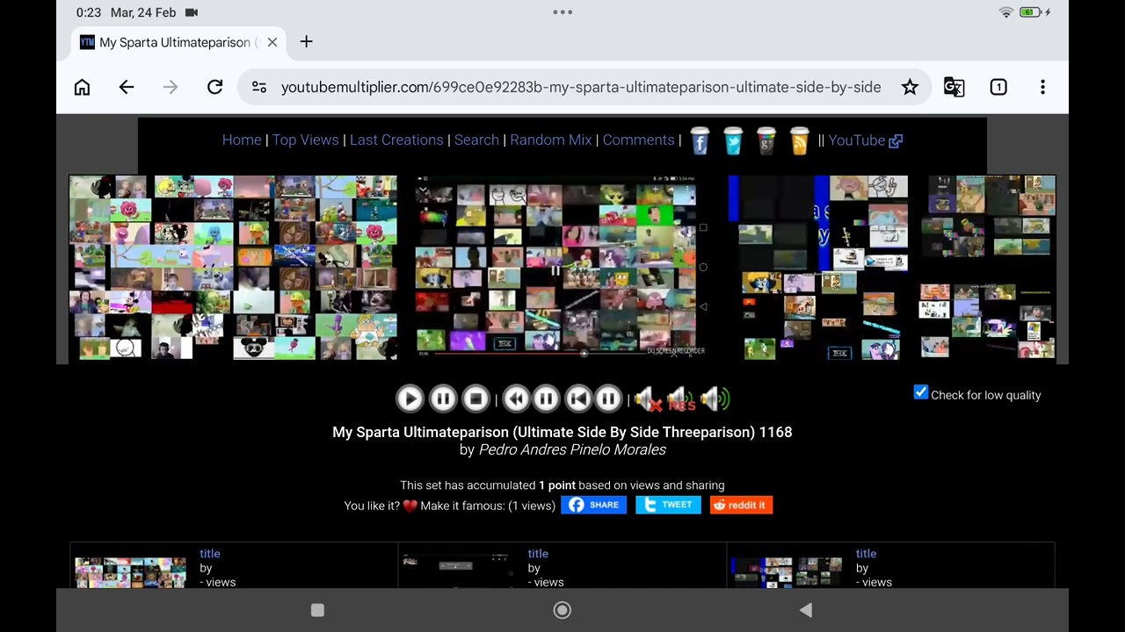Click the pause button beside the play button
1125x632 pixels.
(443, 399)
